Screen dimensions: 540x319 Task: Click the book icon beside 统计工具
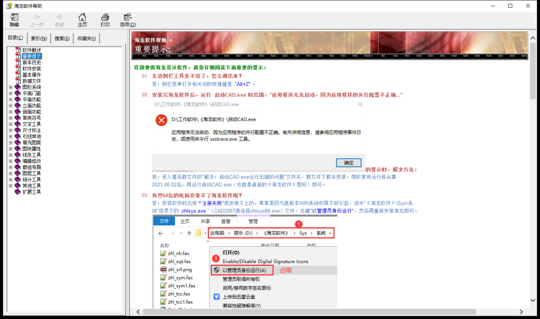click(18, 179)
